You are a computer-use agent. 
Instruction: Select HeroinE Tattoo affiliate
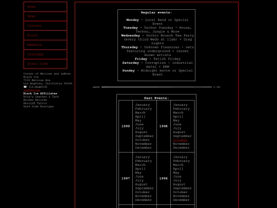pyautogui.click(x=35, y=103)
